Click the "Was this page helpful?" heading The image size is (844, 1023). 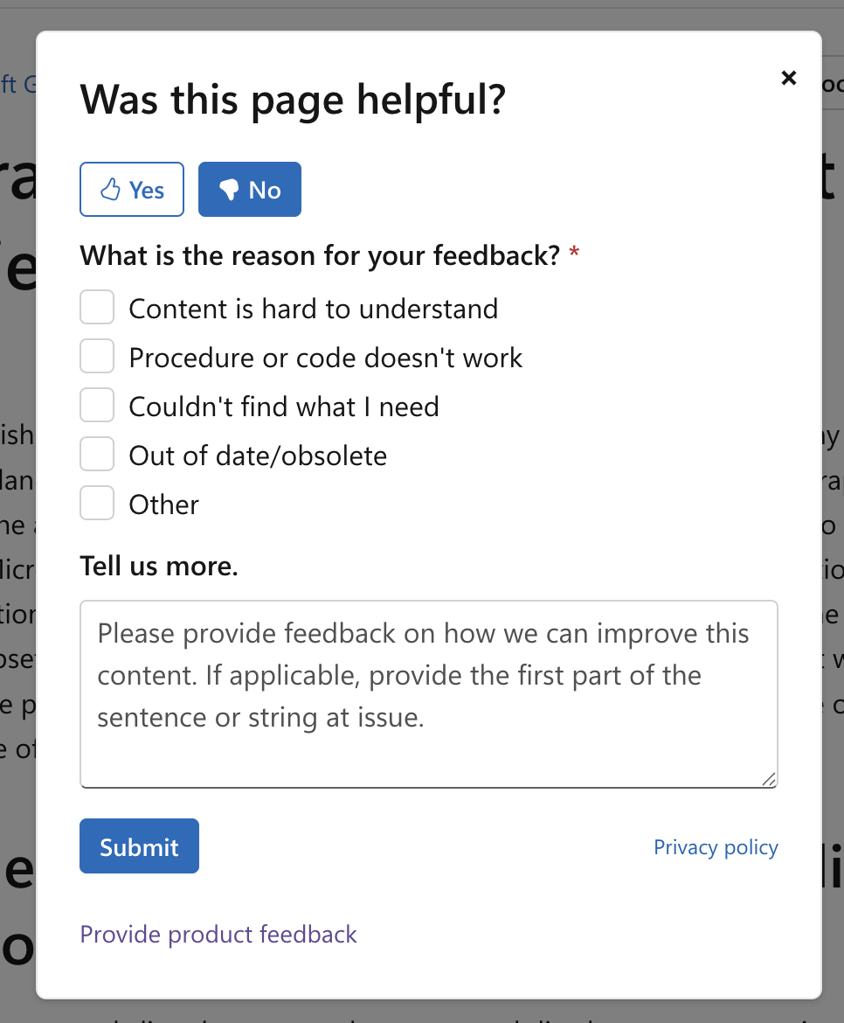point(293,99)
